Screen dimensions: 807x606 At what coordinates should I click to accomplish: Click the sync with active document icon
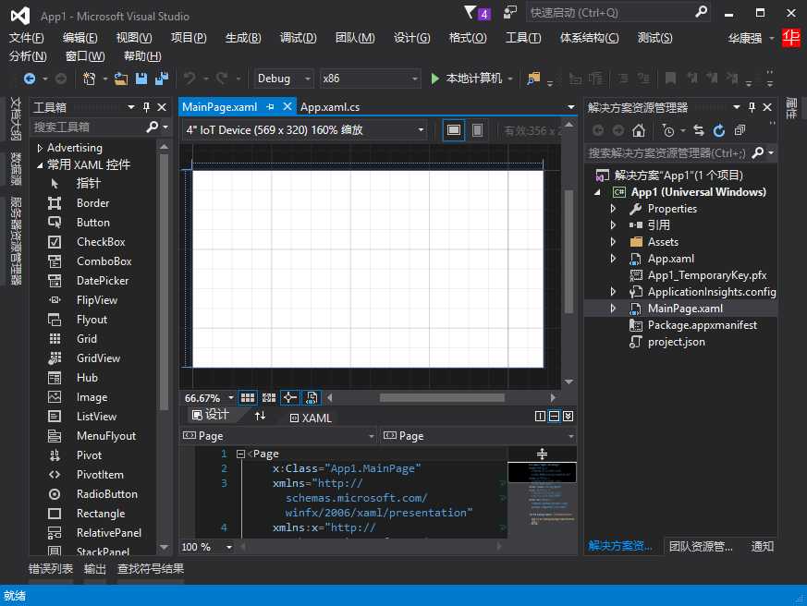[699, 130]
